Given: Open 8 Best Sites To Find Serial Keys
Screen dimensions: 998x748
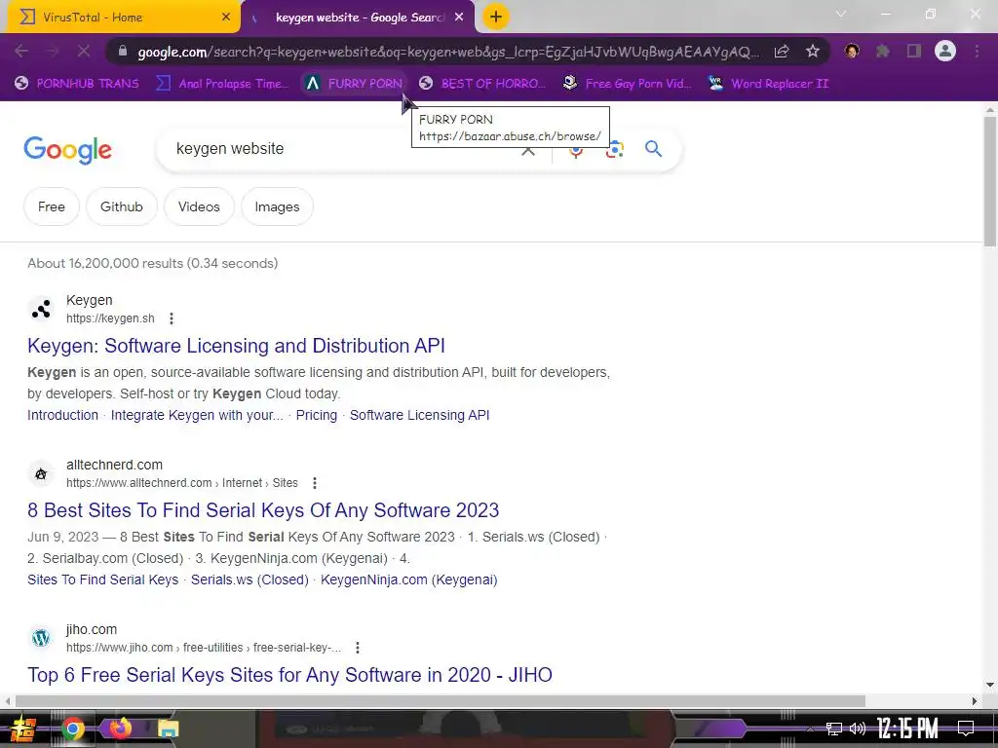Looking at the screenshot, I should click(x=263, y=510).
